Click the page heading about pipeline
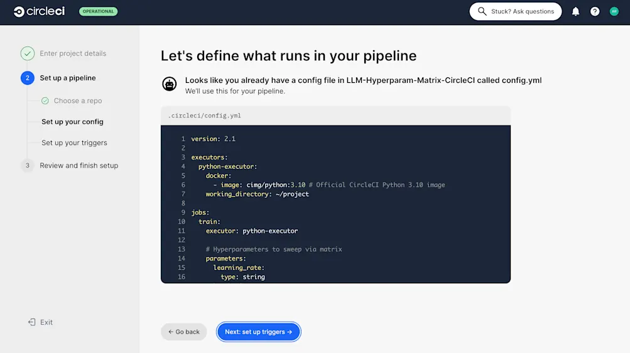Image resolution: width=630 pixels, height=353 pixels. pos(288,56)
